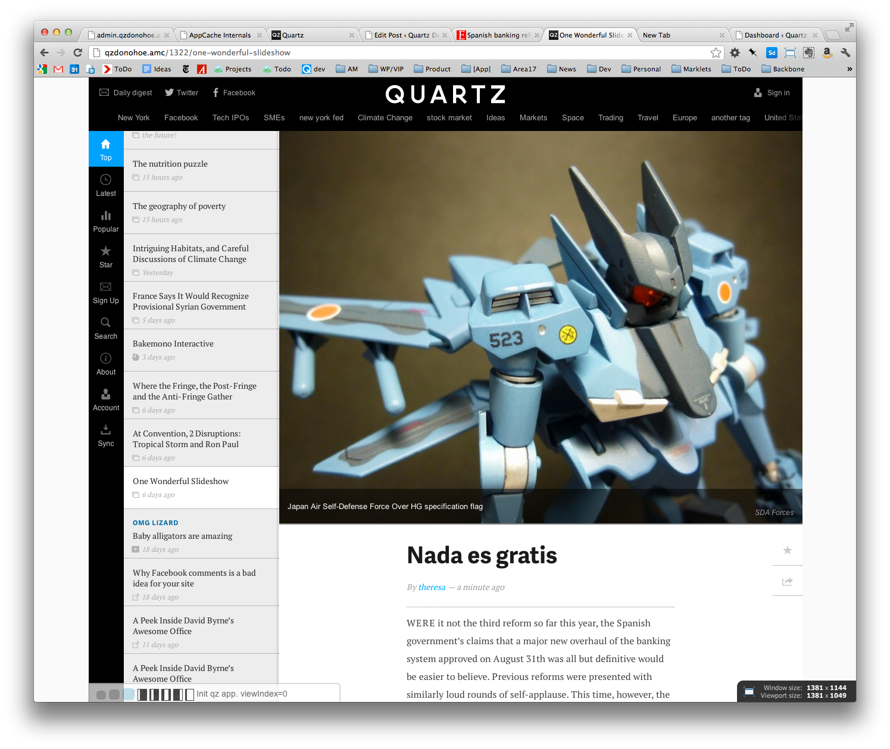Switch to the AppCache Internals tab

220,35
